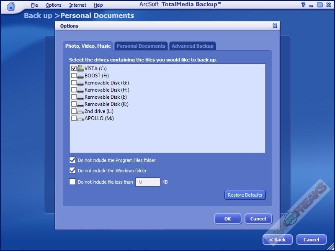Click the VISTA (C:) Windows drive icon
Viewport: 335px width, 251px height.
tap(80, 68)
